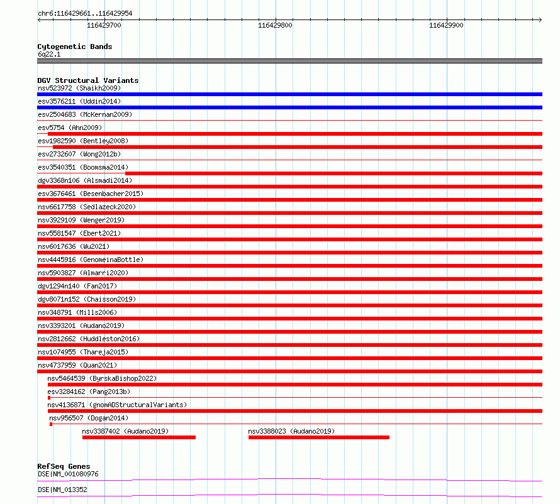This screenshot has width=560, height=504.
Task: Click the blue bar under esv3576211
Action: tap(289, 107)
